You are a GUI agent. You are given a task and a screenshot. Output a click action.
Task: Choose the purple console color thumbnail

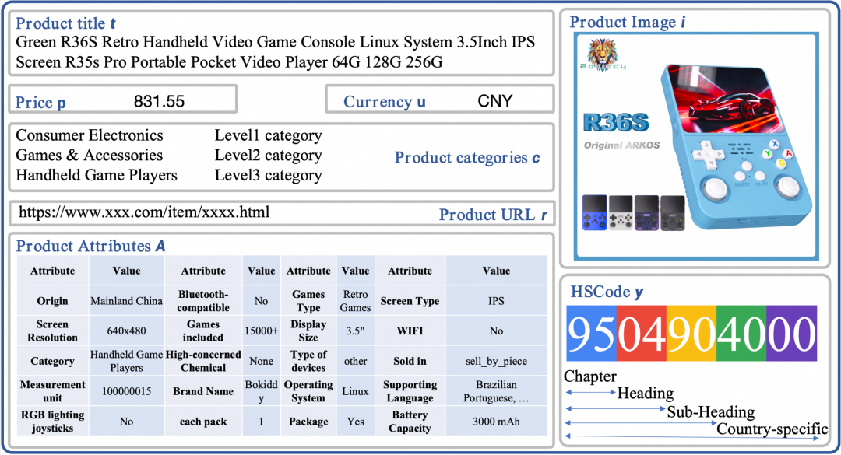click(646, 213)
